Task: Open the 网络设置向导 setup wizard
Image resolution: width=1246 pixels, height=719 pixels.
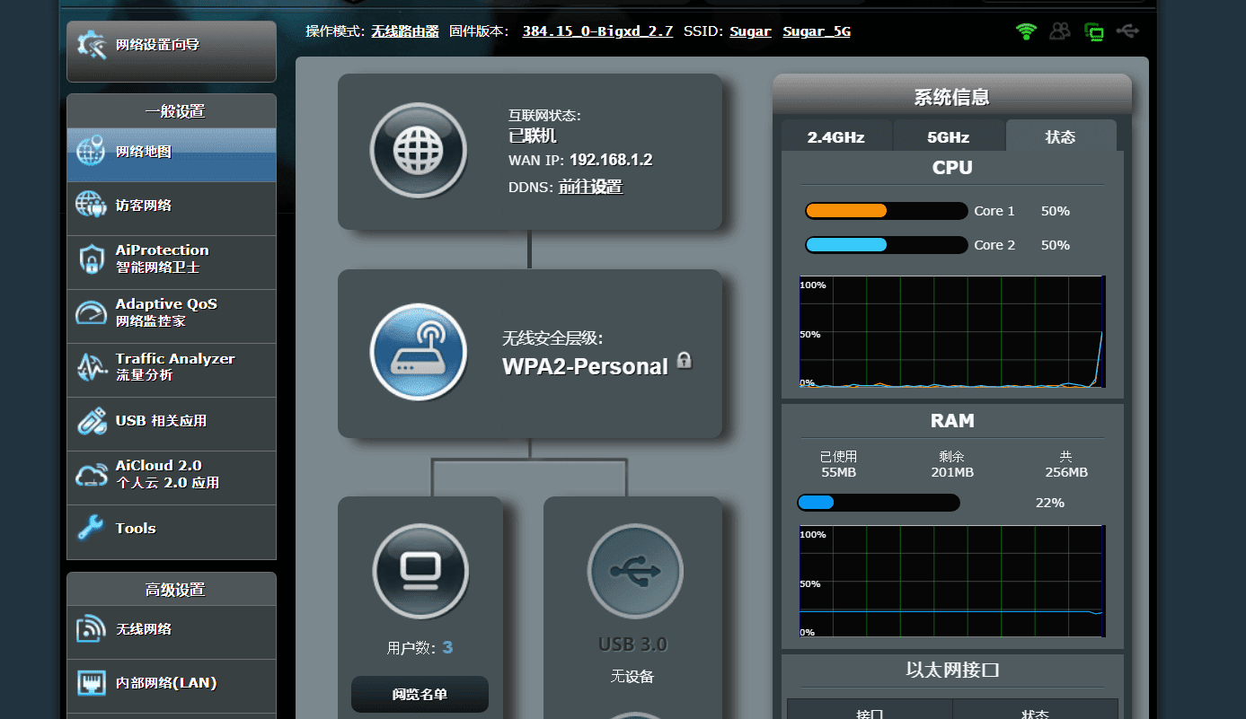Action: [x=171, y=45]
